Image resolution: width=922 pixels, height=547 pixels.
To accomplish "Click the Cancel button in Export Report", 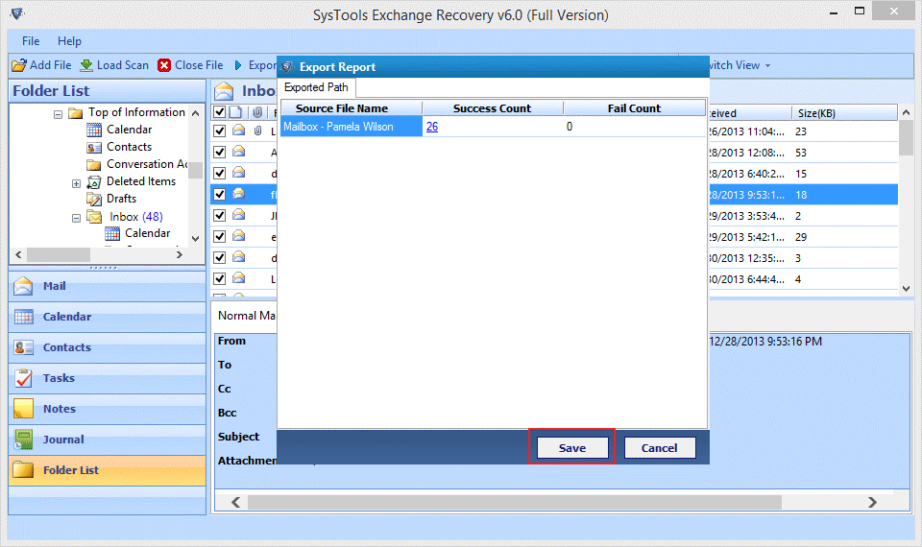I will (659, 448).
